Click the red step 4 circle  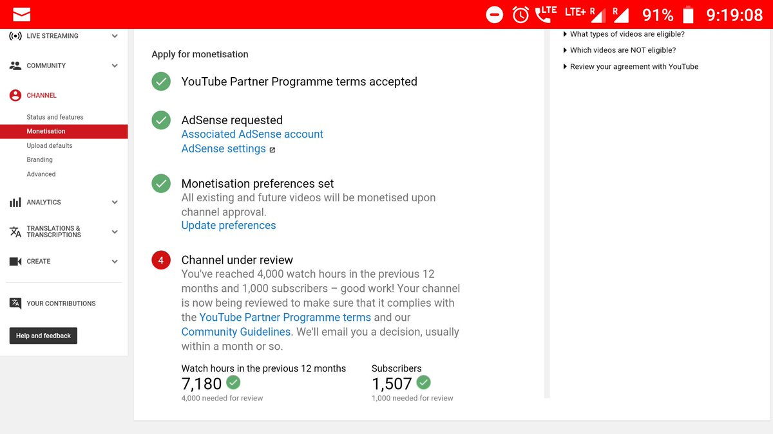(x=161, y=260)
